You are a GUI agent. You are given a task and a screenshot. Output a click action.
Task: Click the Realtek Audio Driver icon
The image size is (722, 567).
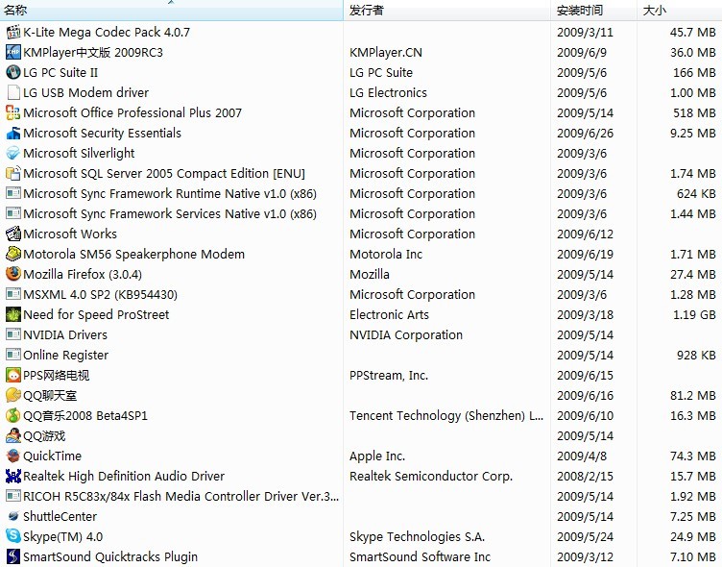[x=13, y=477]
